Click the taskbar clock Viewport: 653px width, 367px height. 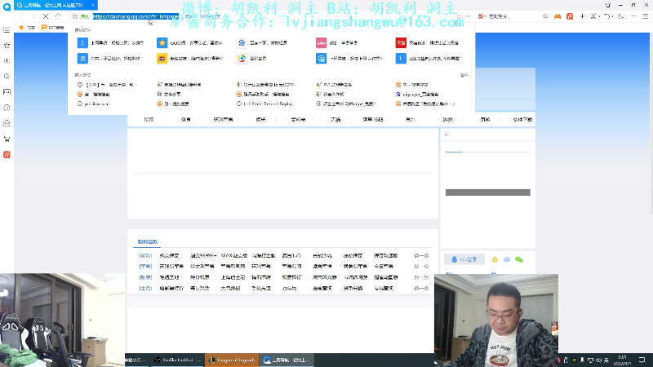pyautogui.click(x=622, y=360)
